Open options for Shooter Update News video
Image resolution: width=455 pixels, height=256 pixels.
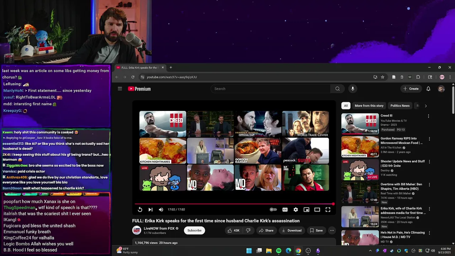click(x=429, y=162)
